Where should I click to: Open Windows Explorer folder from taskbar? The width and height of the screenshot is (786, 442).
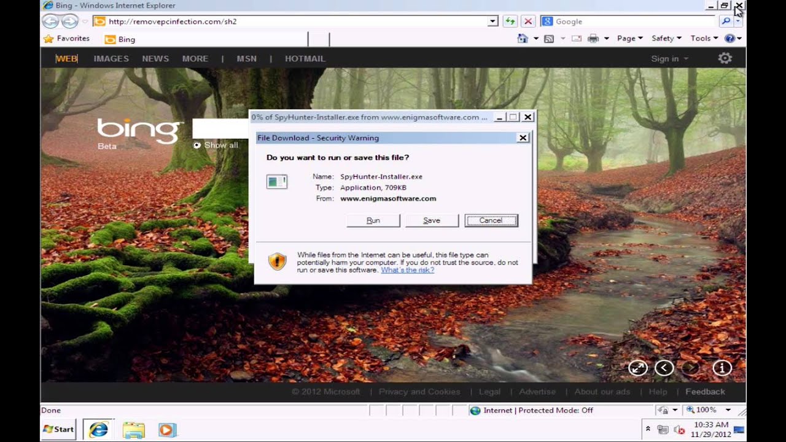(x=133, y=430)
